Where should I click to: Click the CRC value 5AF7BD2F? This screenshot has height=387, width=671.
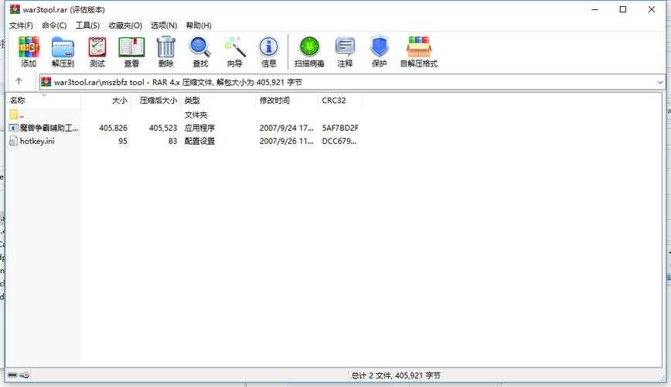[x=340, y=128]
